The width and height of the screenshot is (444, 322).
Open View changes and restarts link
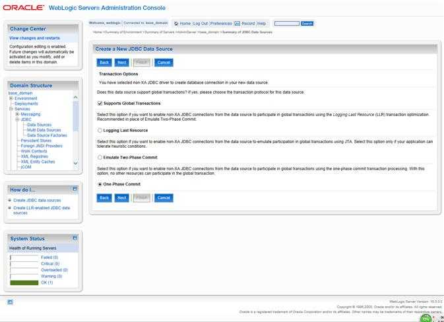(x=34, y=38)
